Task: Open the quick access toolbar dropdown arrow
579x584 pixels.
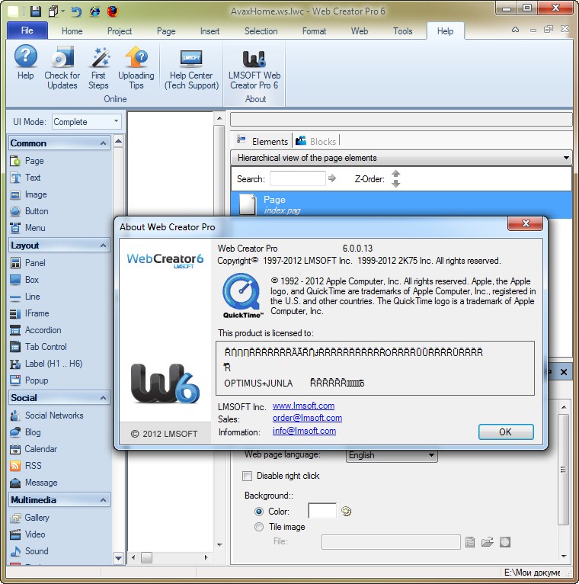Action: click(63, 11)
